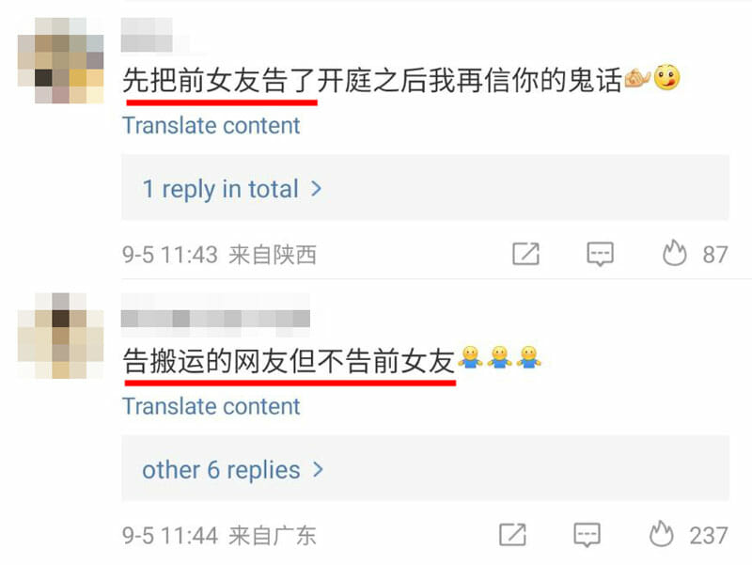Click the like count 237
This screenshot has width=752, height=565.
[x=709, y=535]
